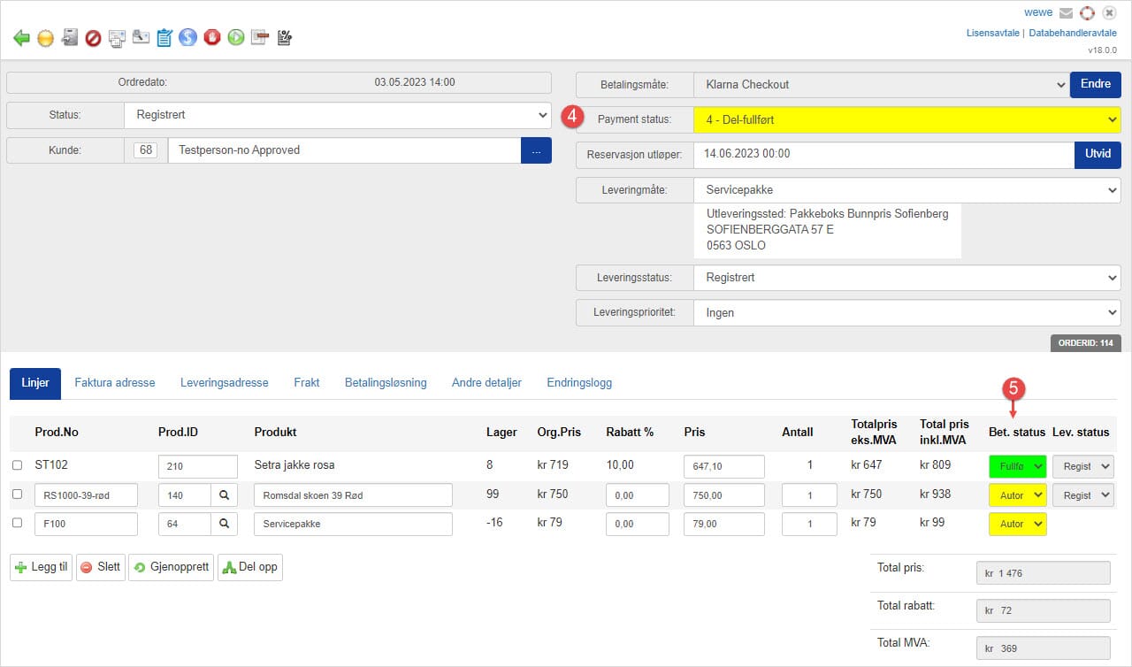Click the green play icon in toolbar
This screenshot has width=1132, height=667.
(x=236, y=38)
